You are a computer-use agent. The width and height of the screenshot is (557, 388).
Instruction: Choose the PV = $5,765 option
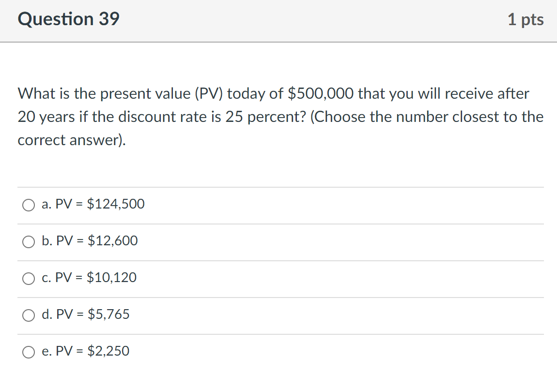(x=86, y=315)
